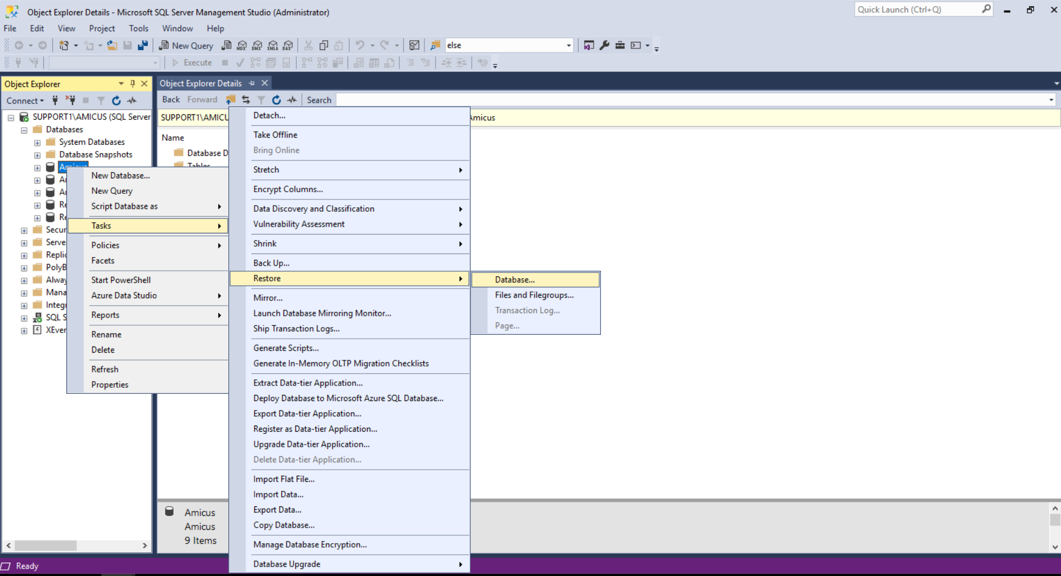Click the Disconnect icon in Object Explorer
The width and height of the screenshot is (1061, 576).
71,100
